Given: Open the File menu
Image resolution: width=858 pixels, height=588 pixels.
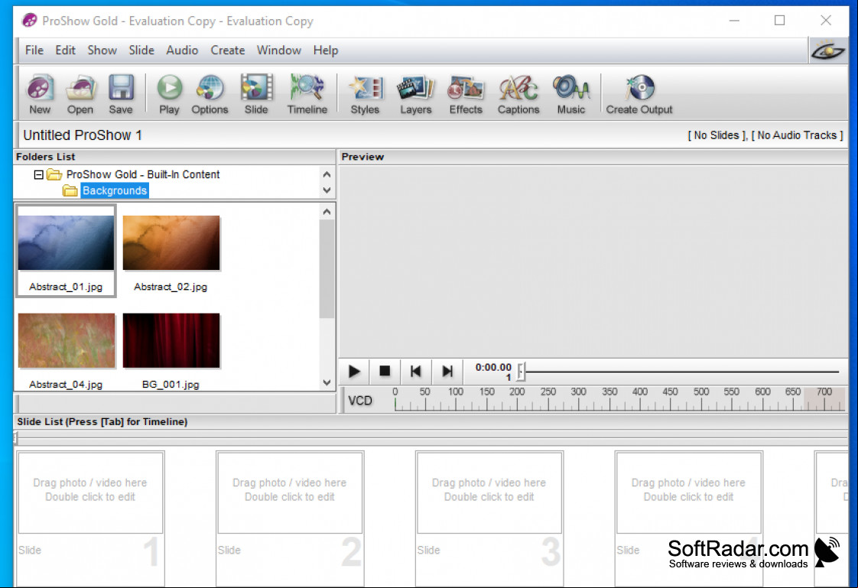Looking at the screenshot, I should (x=34, y=50).
